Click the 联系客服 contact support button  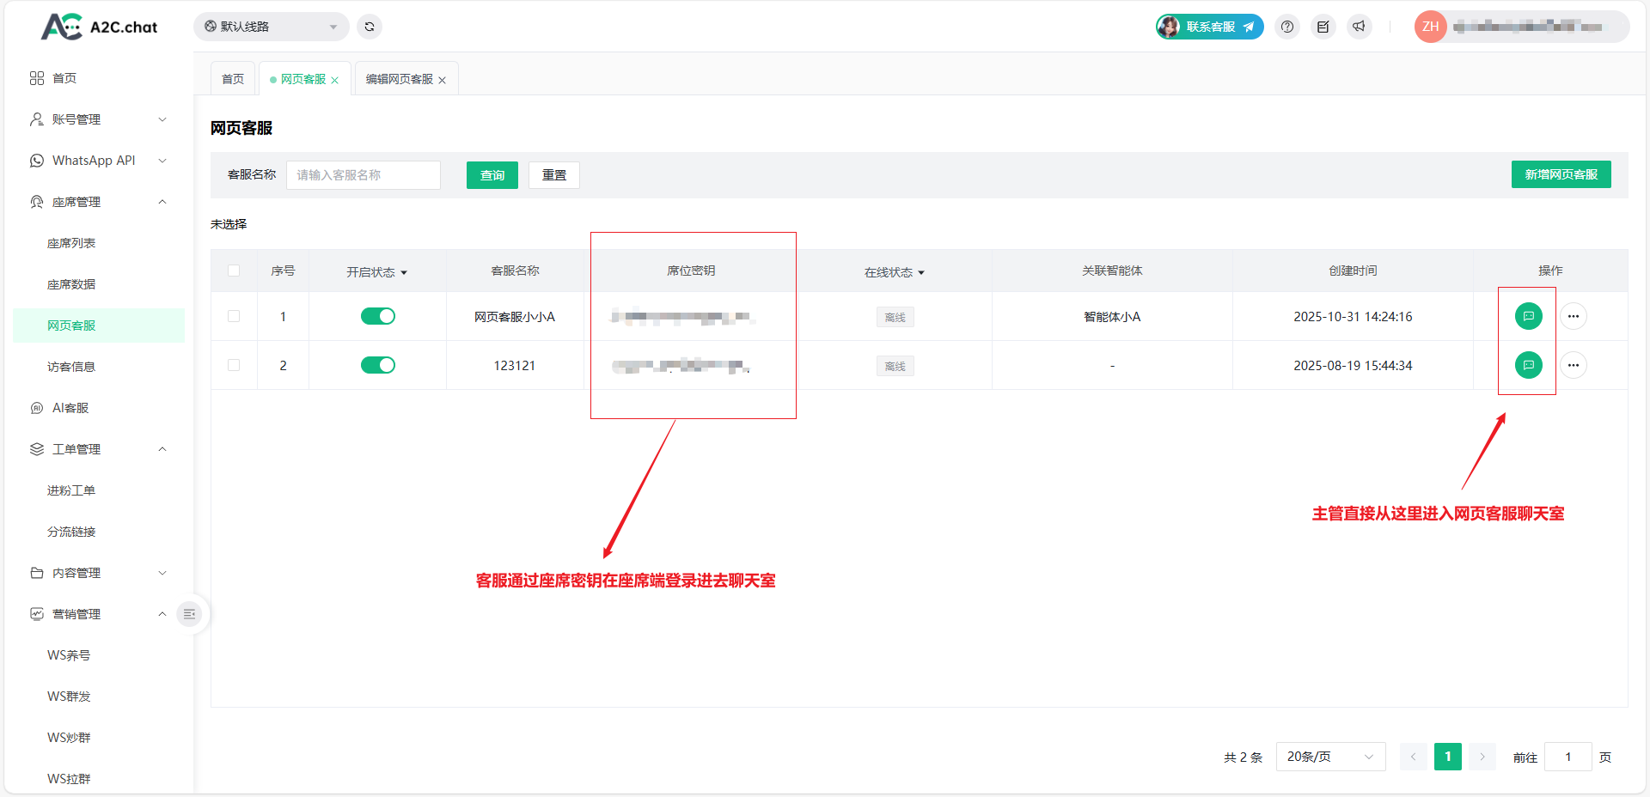point(1209,27)
